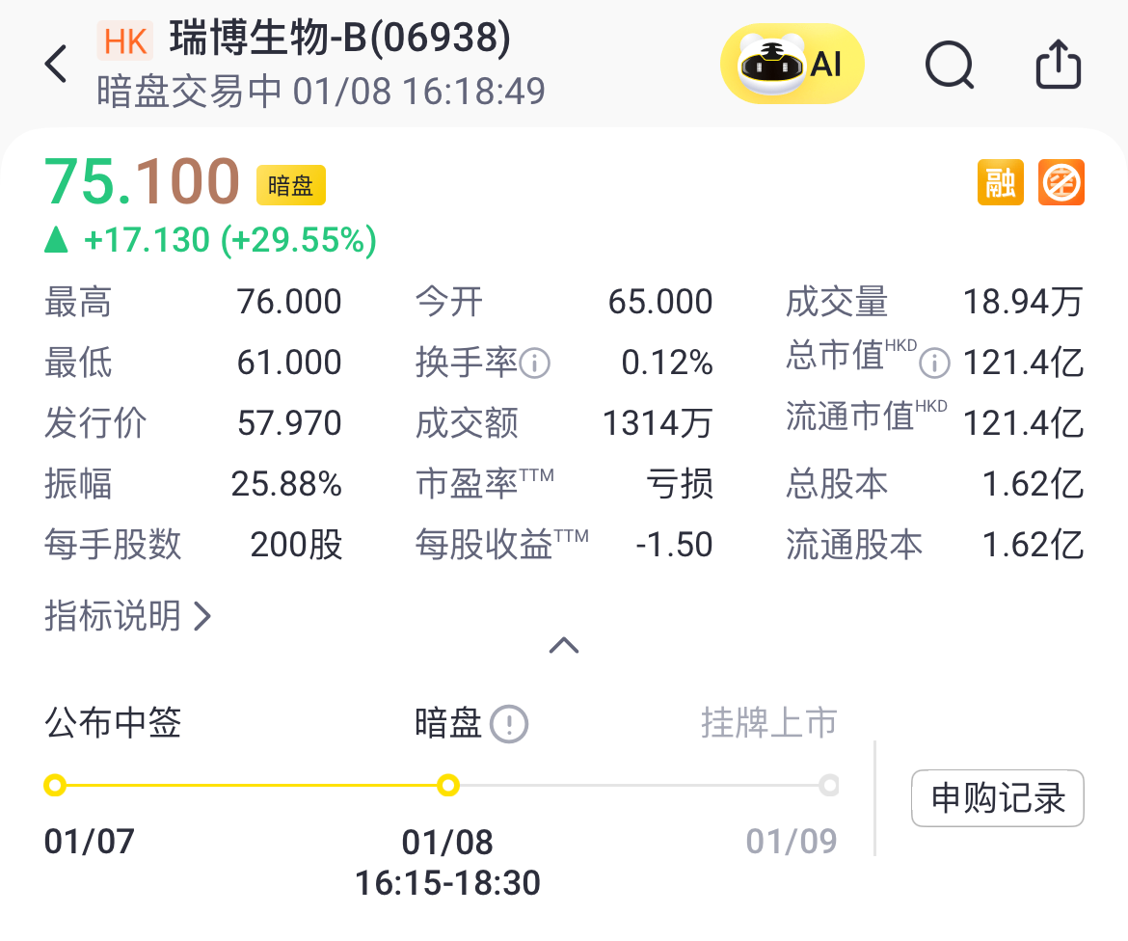Tap info icon beside 总市值
The width and height of the screenshot is (1128, 941).
pyautogui.click(x=933, y=363)
